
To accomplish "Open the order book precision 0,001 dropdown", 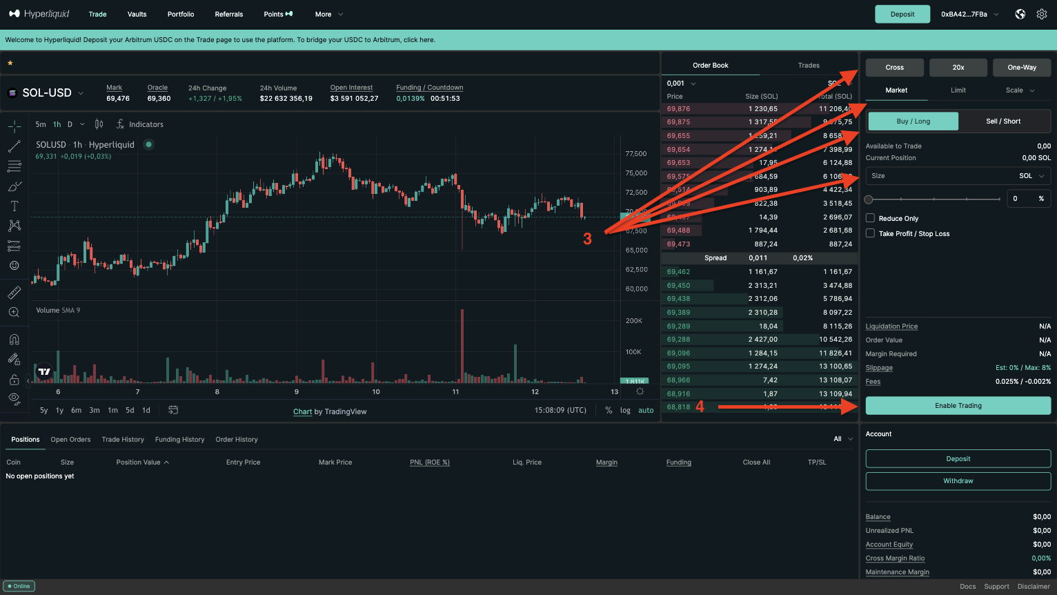I will [x=680, y=82].
